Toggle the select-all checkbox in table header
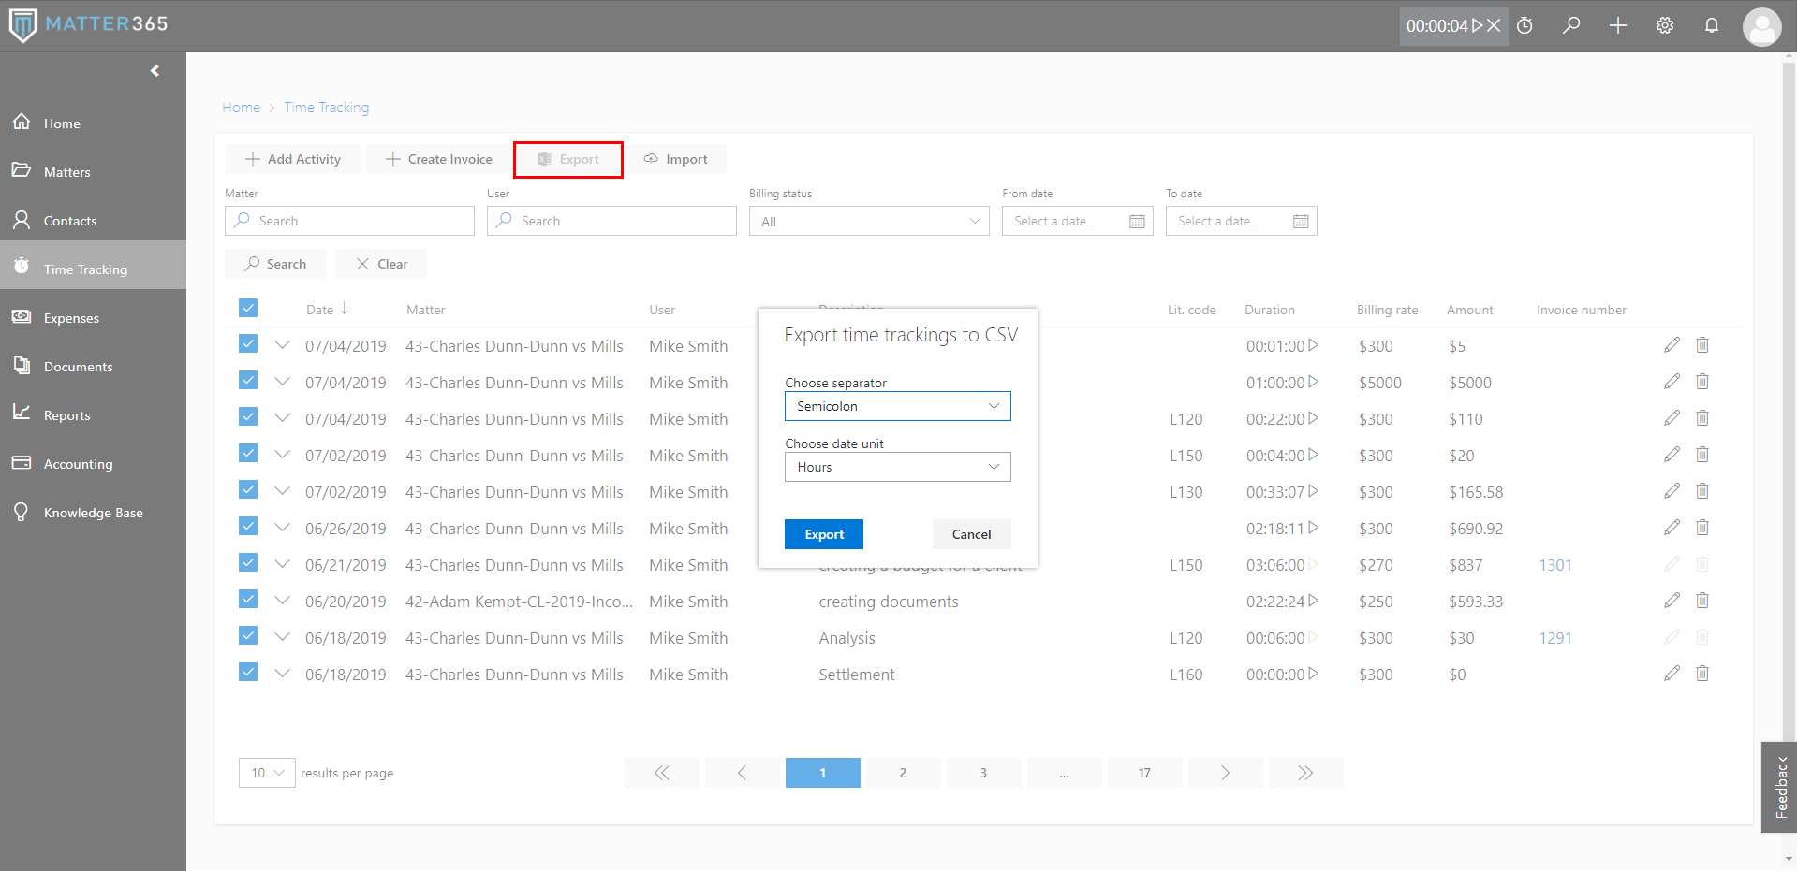The height and width of the screenshot is (871, 1797). point(248,308)
